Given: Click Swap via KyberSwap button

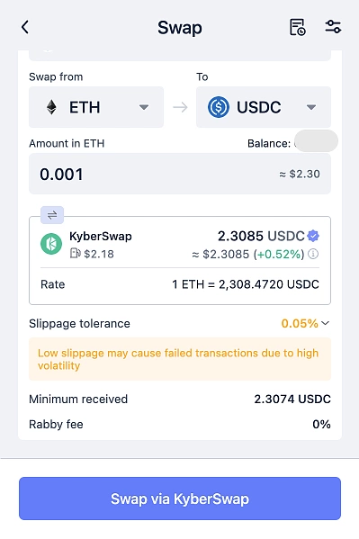Looking at the screenshot, I should [x=180, y=499].
